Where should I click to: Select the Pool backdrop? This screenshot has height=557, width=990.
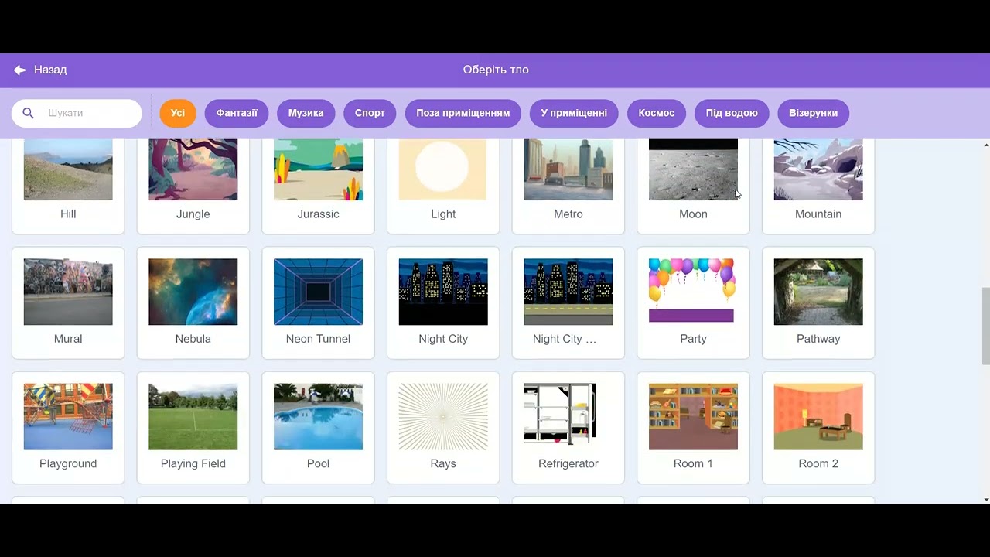318,428
